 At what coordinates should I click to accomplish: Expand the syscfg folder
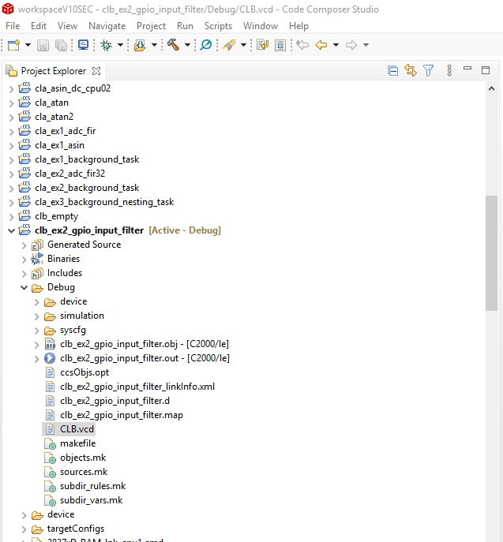[36, 331]
